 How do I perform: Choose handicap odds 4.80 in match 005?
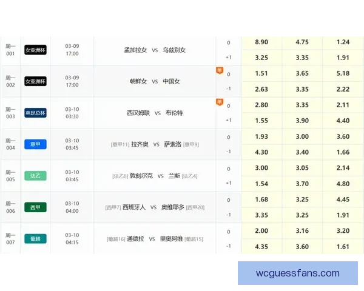pos(343,184)
